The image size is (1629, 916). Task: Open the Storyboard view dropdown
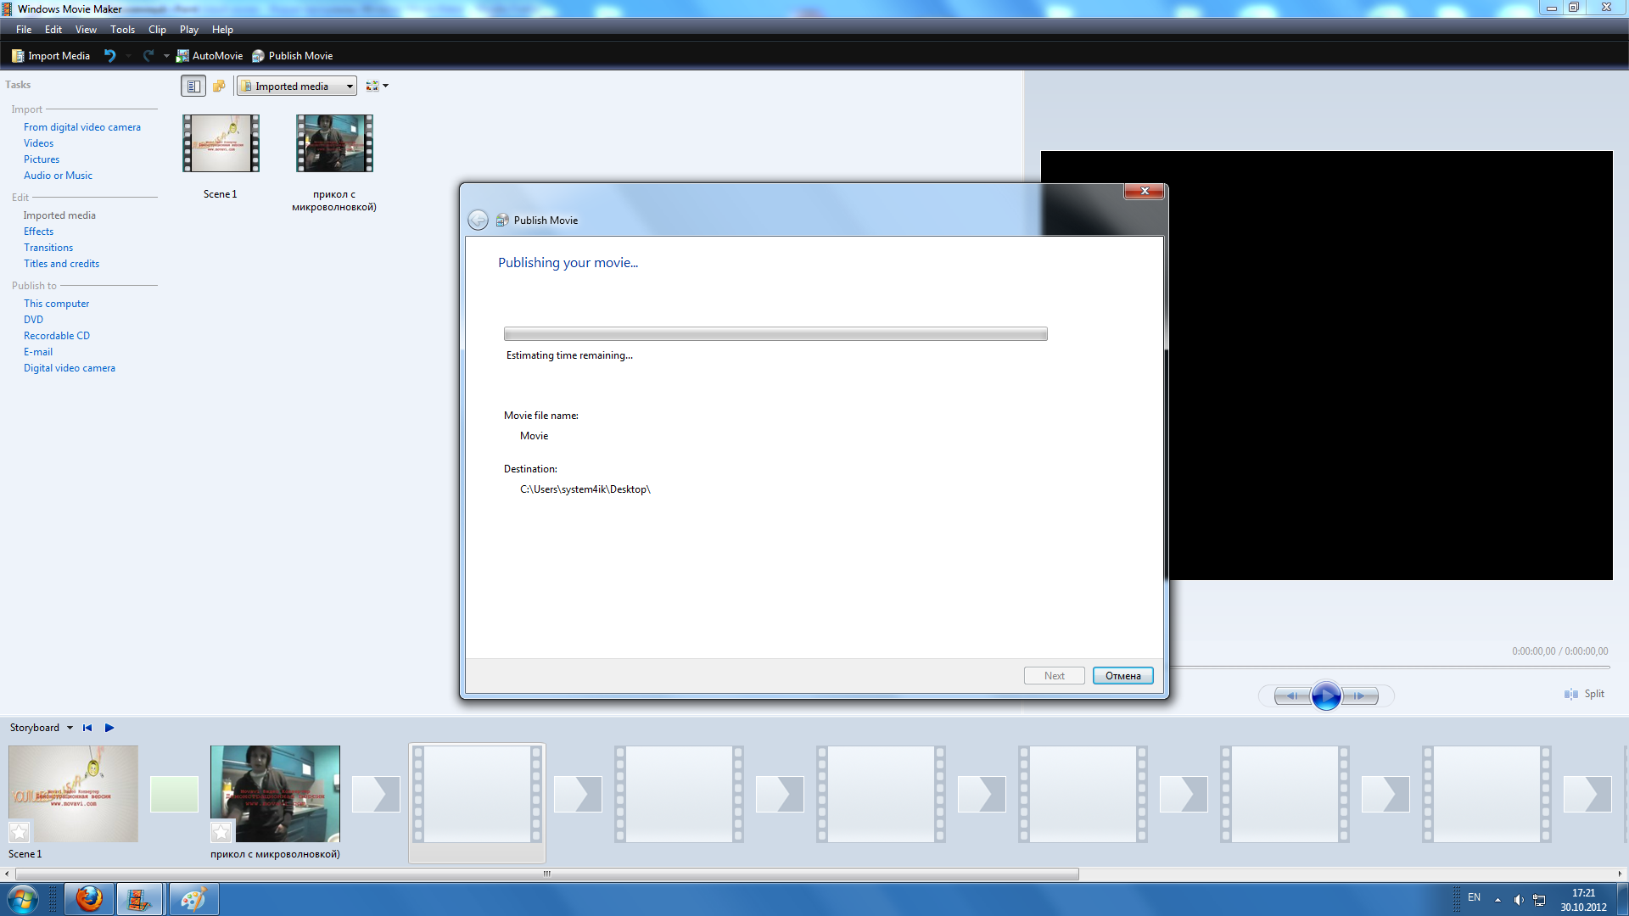70,728
